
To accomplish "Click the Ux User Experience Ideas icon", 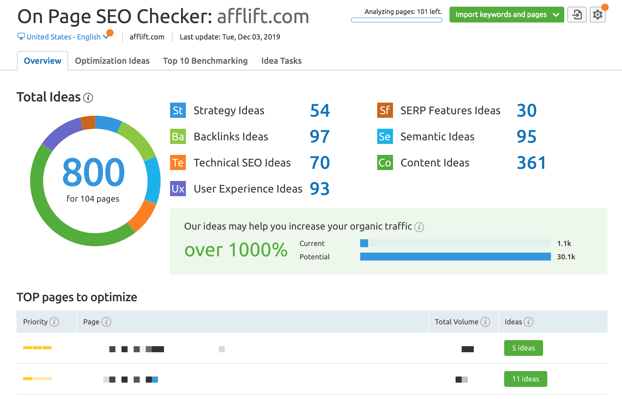I will coord(178,189).
